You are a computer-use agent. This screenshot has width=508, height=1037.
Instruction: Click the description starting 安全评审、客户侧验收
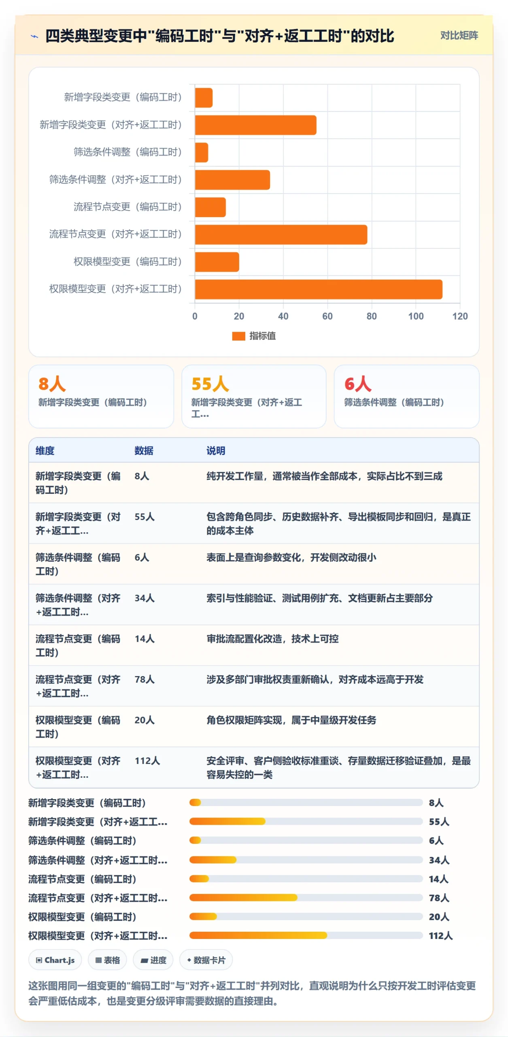click(x=338, y=768)
